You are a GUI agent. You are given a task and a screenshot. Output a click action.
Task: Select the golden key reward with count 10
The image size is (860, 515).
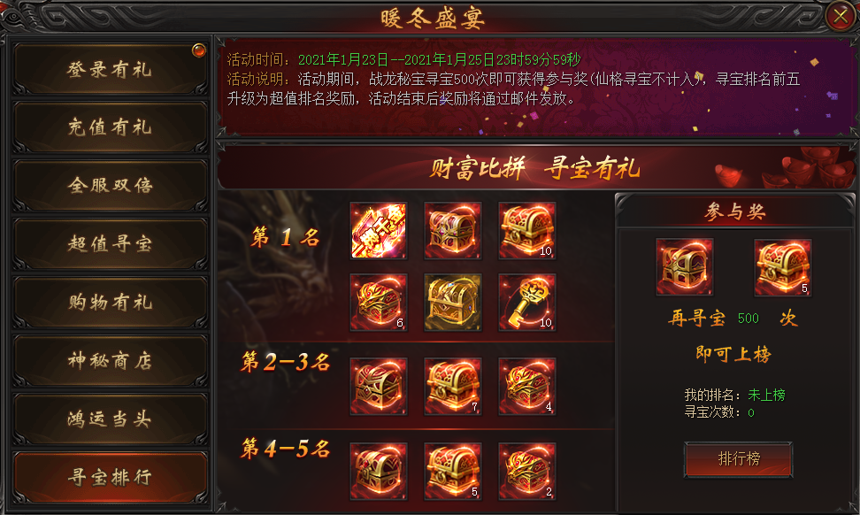point(527,303)
